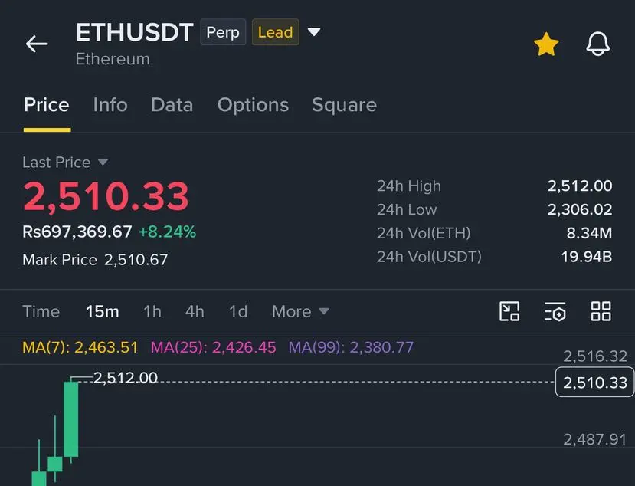This screenshot has height=486, width=635.
Task: Open the Square tab
Action: tap(344, 105)
